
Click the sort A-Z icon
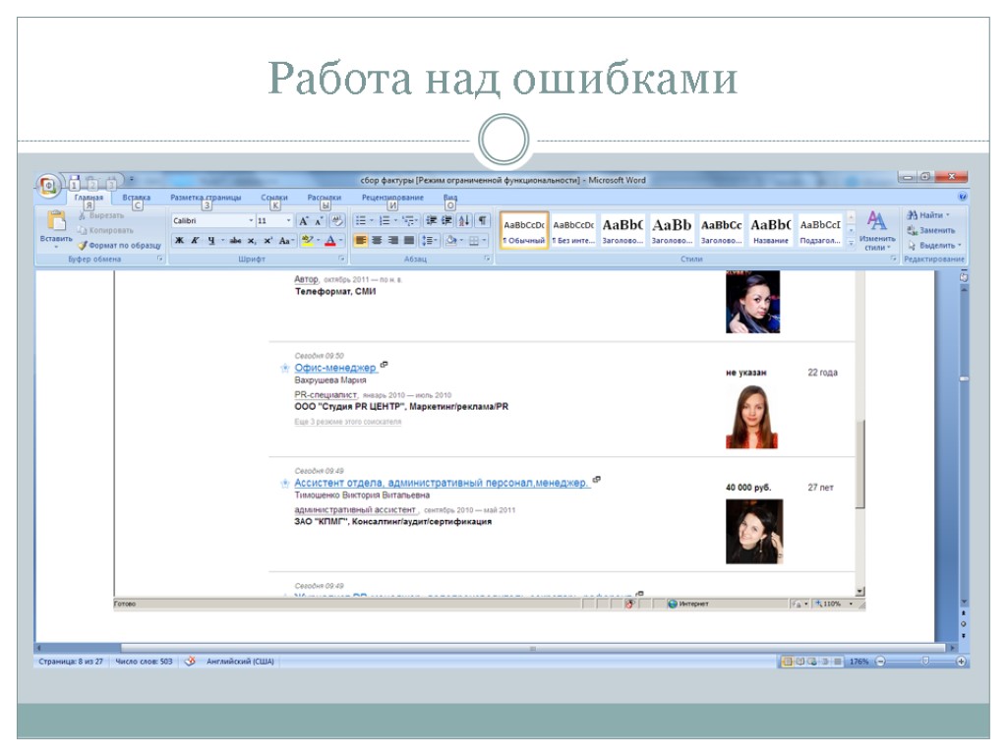click(x=464, y=221)
